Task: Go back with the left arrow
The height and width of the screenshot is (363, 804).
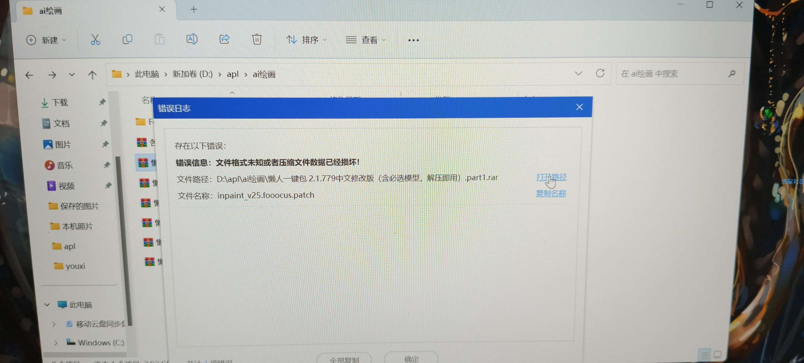Action: pyautogui.click(x=29, y=75)
